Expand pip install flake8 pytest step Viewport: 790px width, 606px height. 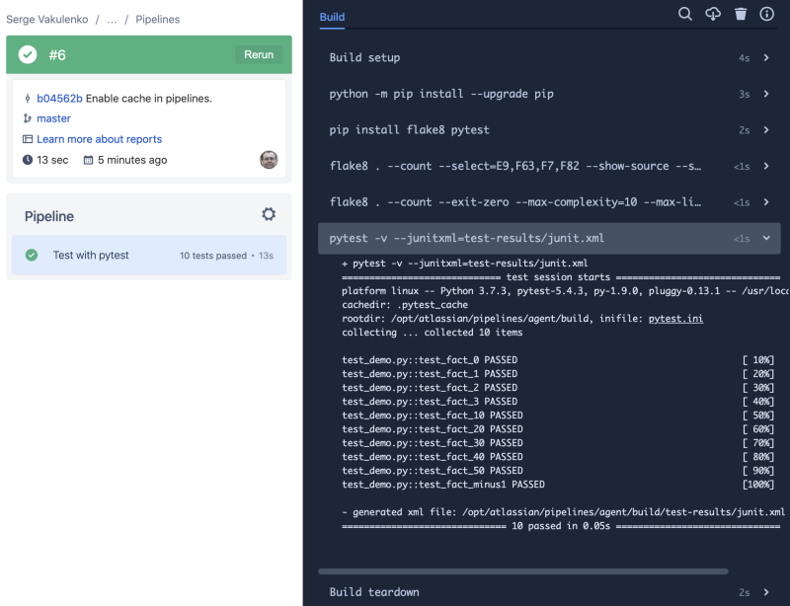click(549, 130)
